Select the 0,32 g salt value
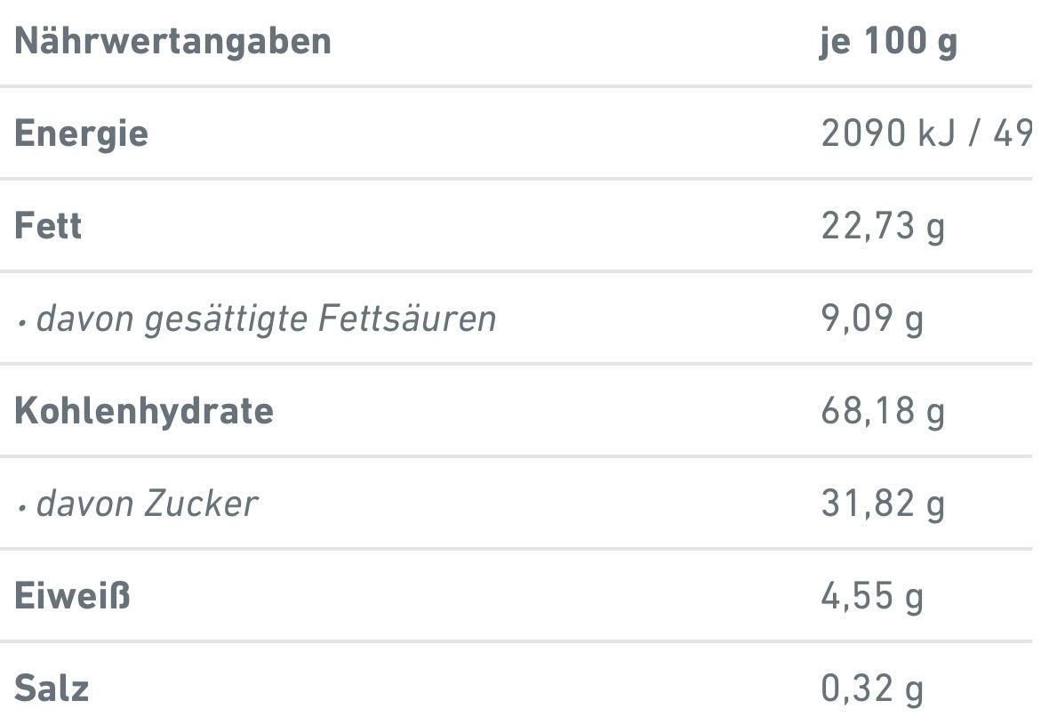The height and width of the screenshot is (725, 1049). click(x=872, y=689)
